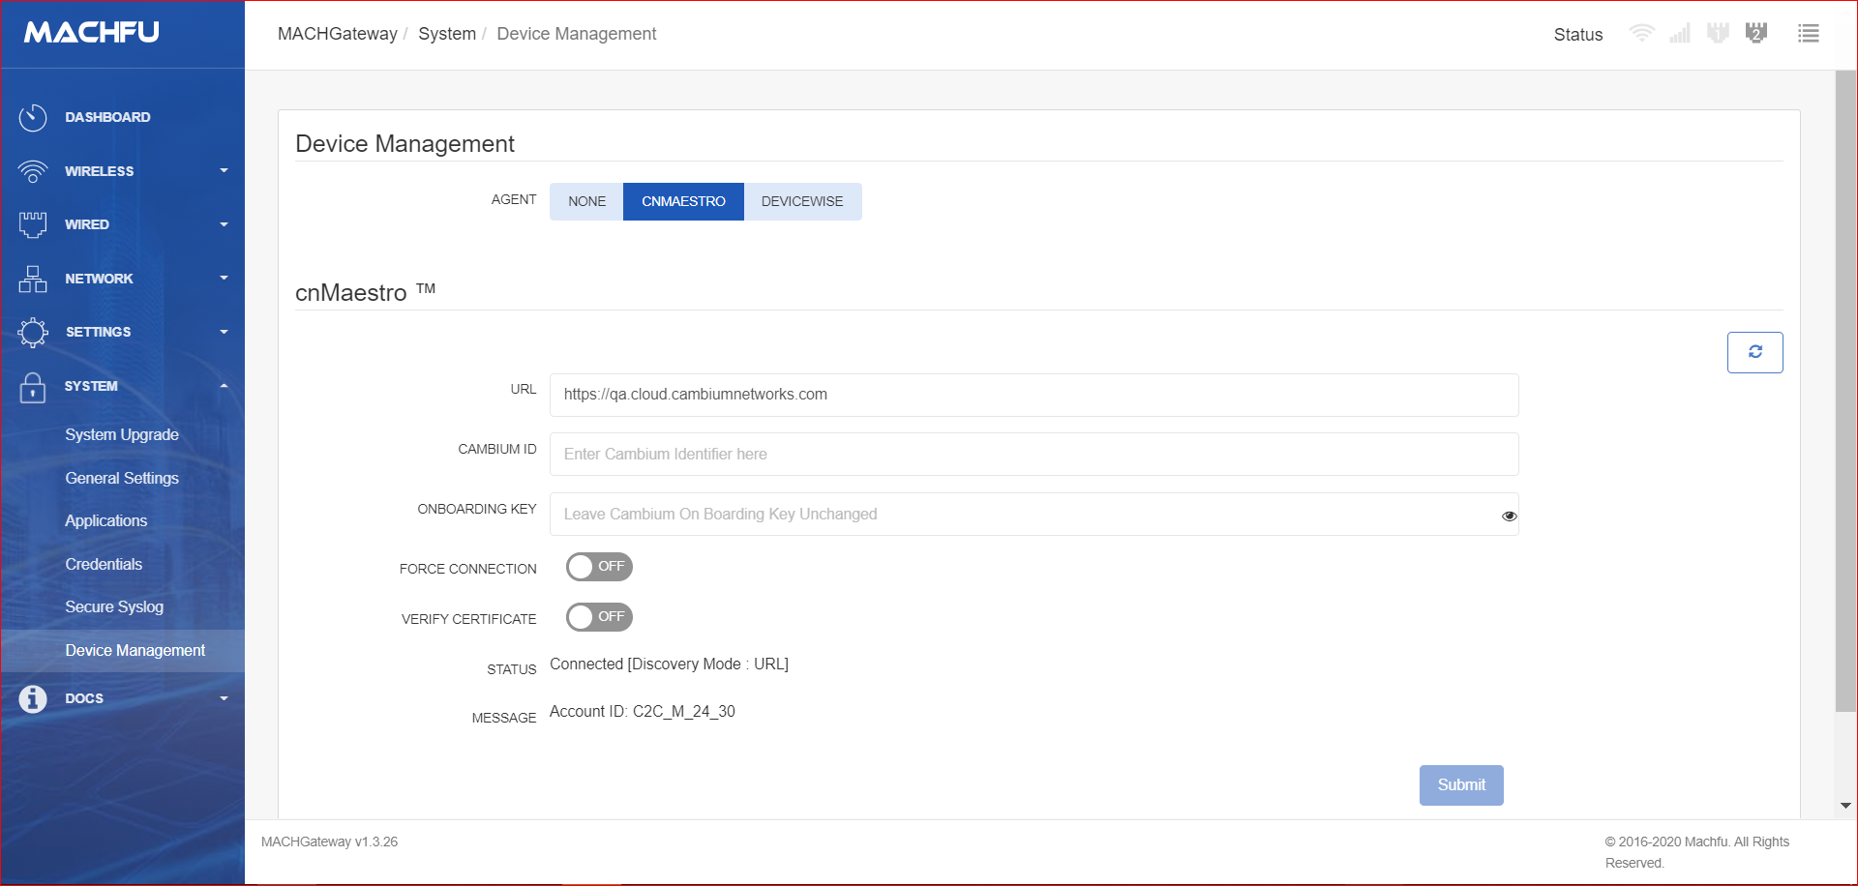Click the active Ethernet port 2 status icon
Viewport: 1858px width, 886px height.
(x=1757, y=33)
